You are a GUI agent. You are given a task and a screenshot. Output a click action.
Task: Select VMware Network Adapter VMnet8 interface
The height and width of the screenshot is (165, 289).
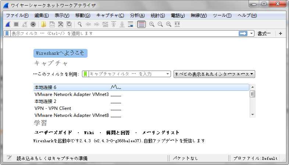141,115
